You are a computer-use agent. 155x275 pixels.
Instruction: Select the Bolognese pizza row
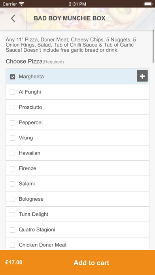click(77, 199)
